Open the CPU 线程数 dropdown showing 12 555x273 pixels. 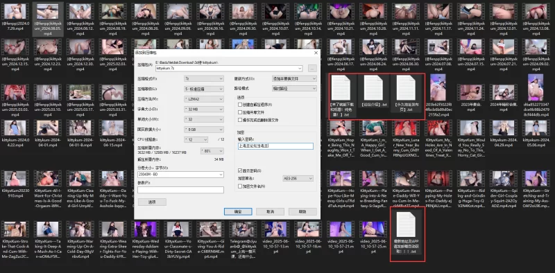click(196, 140)
